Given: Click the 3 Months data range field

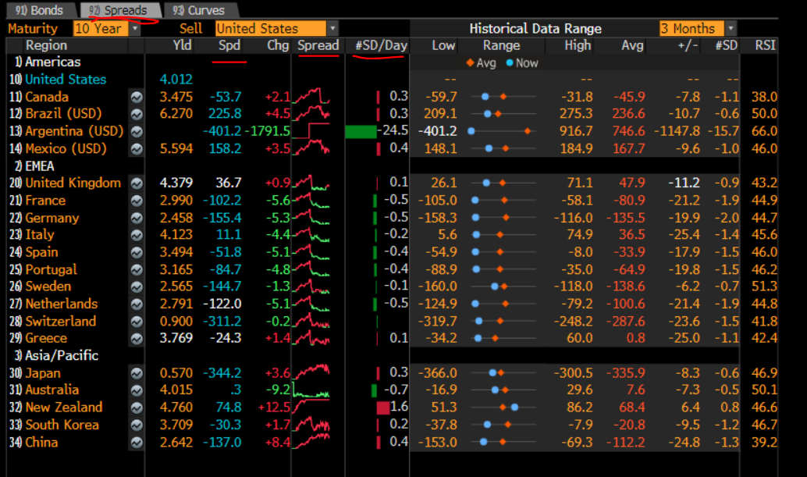Looking at the screenshot, I should click(x=691, y=28).
